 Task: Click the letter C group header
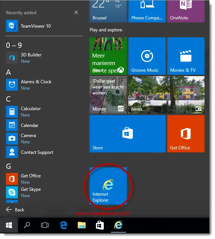point(8,99)
